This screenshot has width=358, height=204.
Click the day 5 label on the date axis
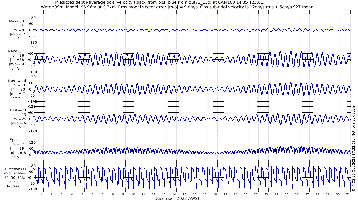pyautogui.click(x=82, y=194)
